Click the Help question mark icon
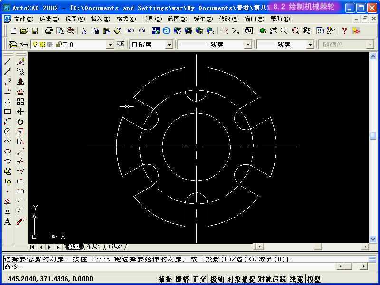 coord(344,31)
